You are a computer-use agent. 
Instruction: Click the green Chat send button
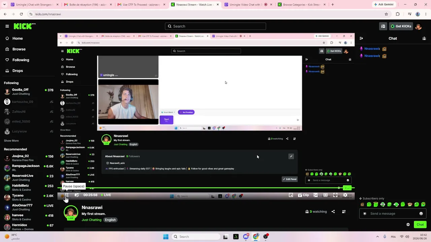[420, 225]
